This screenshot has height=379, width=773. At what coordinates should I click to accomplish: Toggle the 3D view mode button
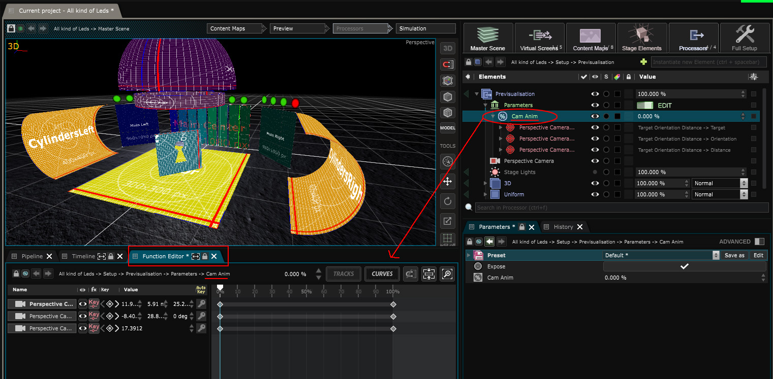pos(448,49)
